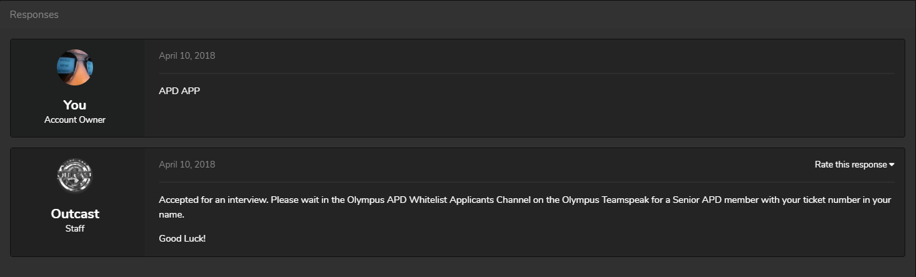Click the Responses section heading

tap(34, 15)
